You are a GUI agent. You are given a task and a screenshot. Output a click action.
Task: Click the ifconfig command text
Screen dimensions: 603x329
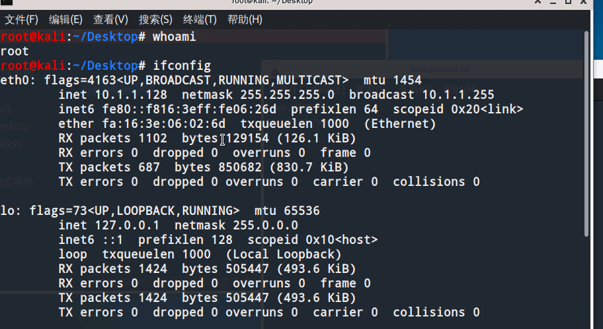coord(182,66)
